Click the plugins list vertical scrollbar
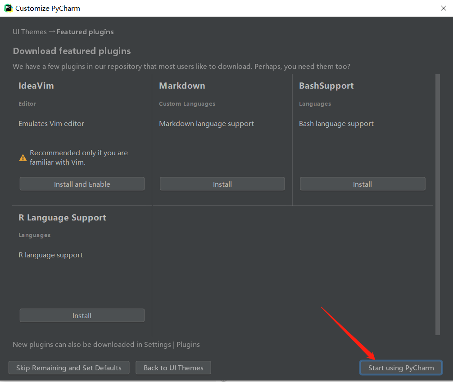 tap(437, 205)
